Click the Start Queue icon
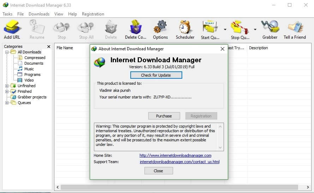The height and width of the screenshot is (193, 314). pyautogui.click(x=210, y=27)
